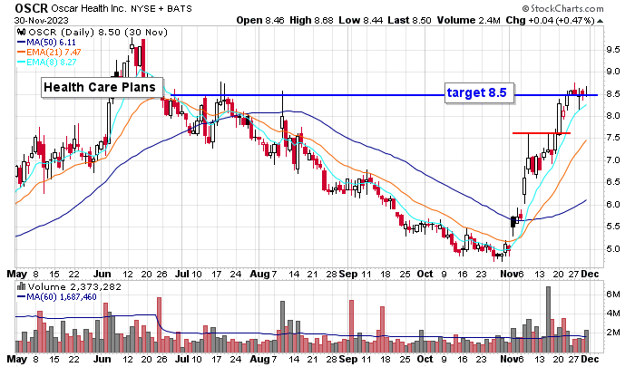Click the MA(60) legend line marker in volume panel
635x367 pixels.
21,297
